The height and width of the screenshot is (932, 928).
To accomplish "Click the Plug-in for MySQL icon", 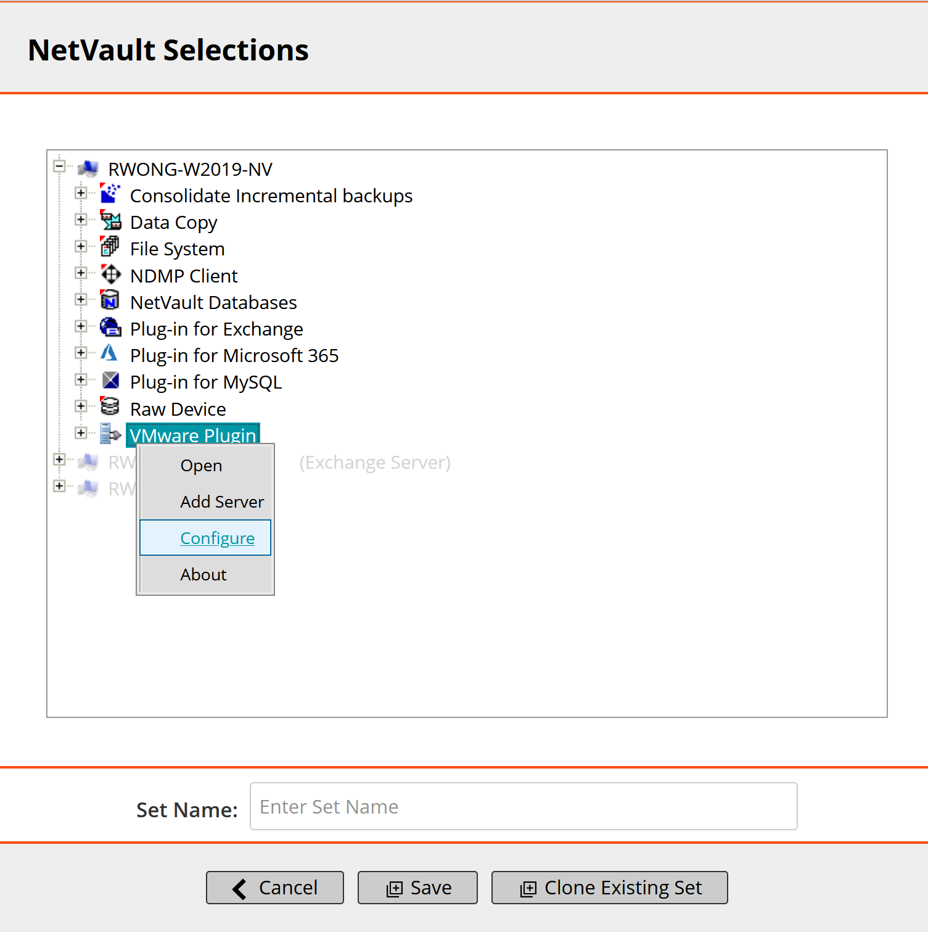I will [110, 380].
